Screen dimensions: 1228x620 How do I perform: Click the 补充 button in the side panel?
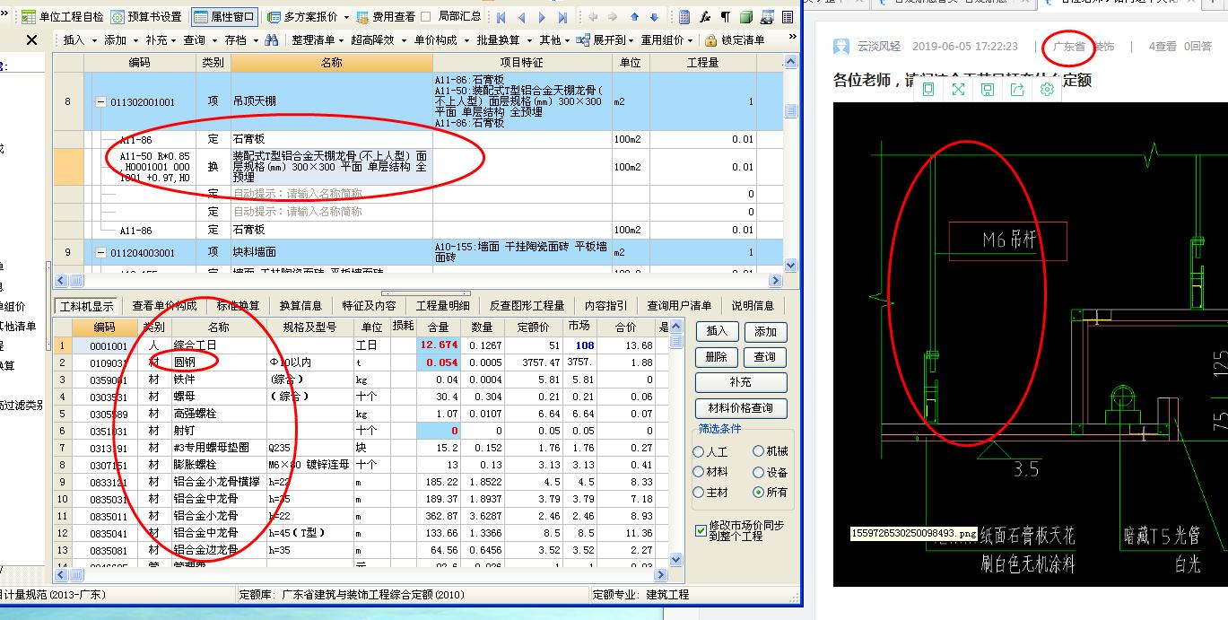click(741, 382)
